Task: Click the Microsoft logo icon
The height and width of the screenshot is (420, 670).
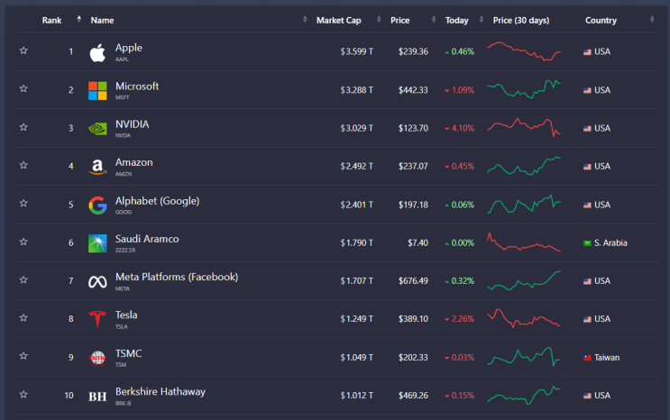Action: coord(97,90)
